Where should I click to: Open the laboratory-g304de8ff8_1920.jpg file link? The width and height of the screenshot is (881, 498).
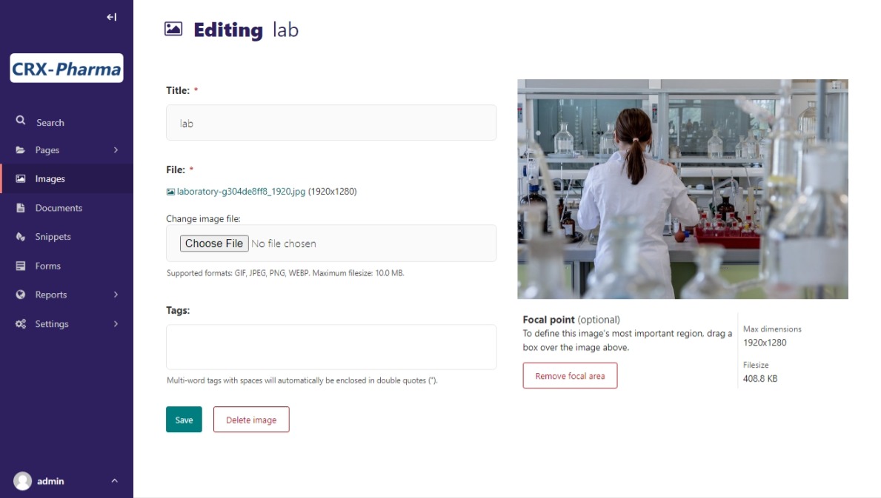pos(241,192)
